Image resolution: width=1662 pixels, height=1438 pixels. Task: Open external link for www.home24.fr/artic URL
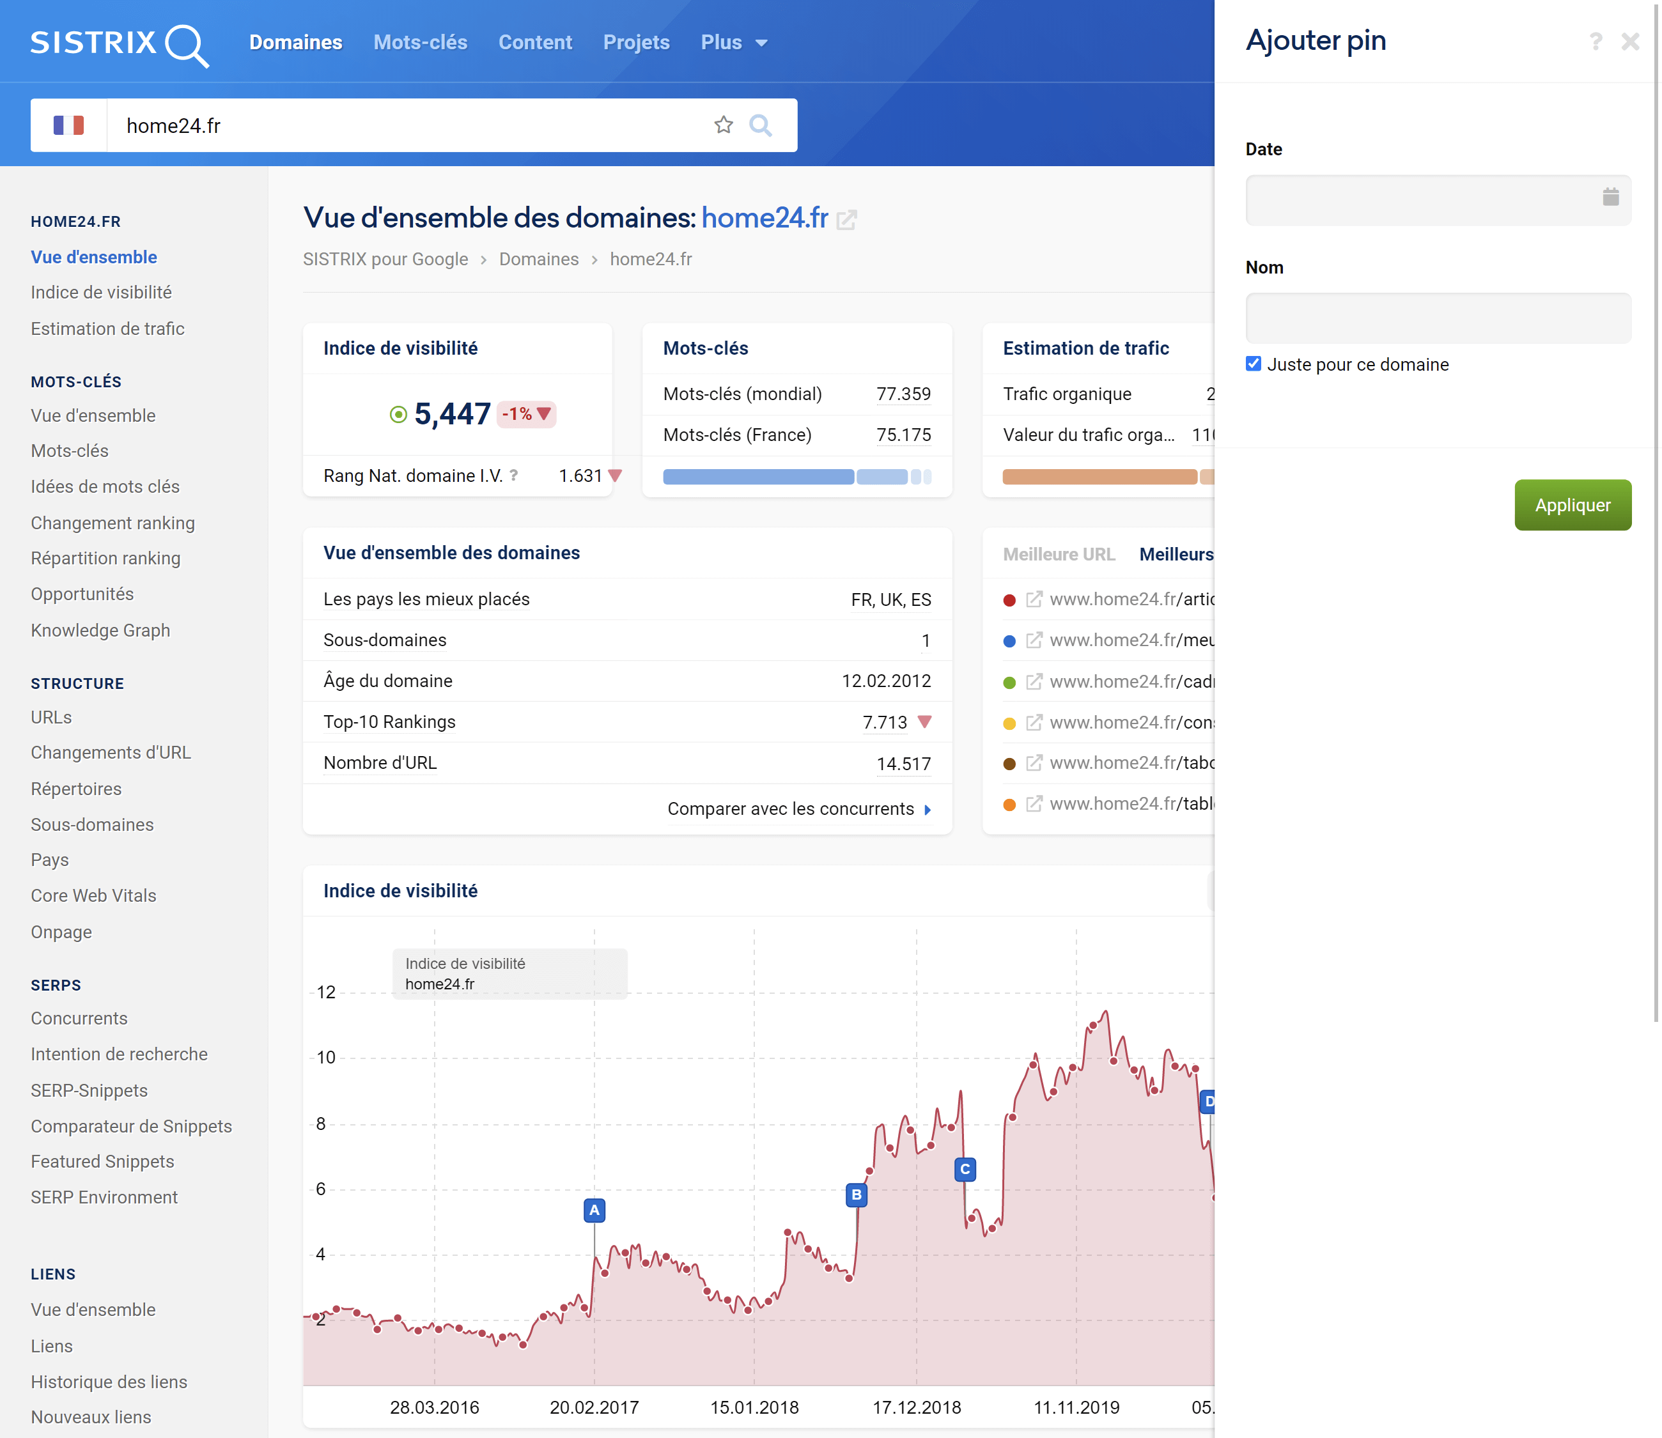coord(1034,599)
